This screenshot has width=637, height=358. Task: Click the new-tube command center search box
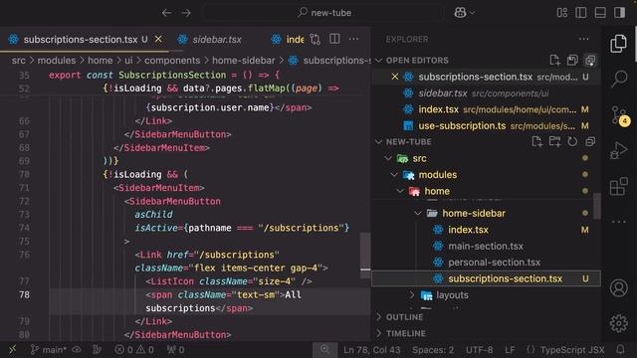pyautogui.click(x=324, y=13)
